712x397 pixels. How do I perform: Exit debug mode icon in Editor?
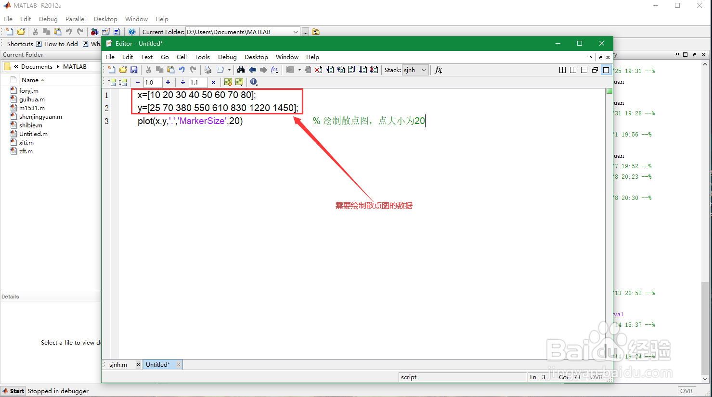(374, 70)
